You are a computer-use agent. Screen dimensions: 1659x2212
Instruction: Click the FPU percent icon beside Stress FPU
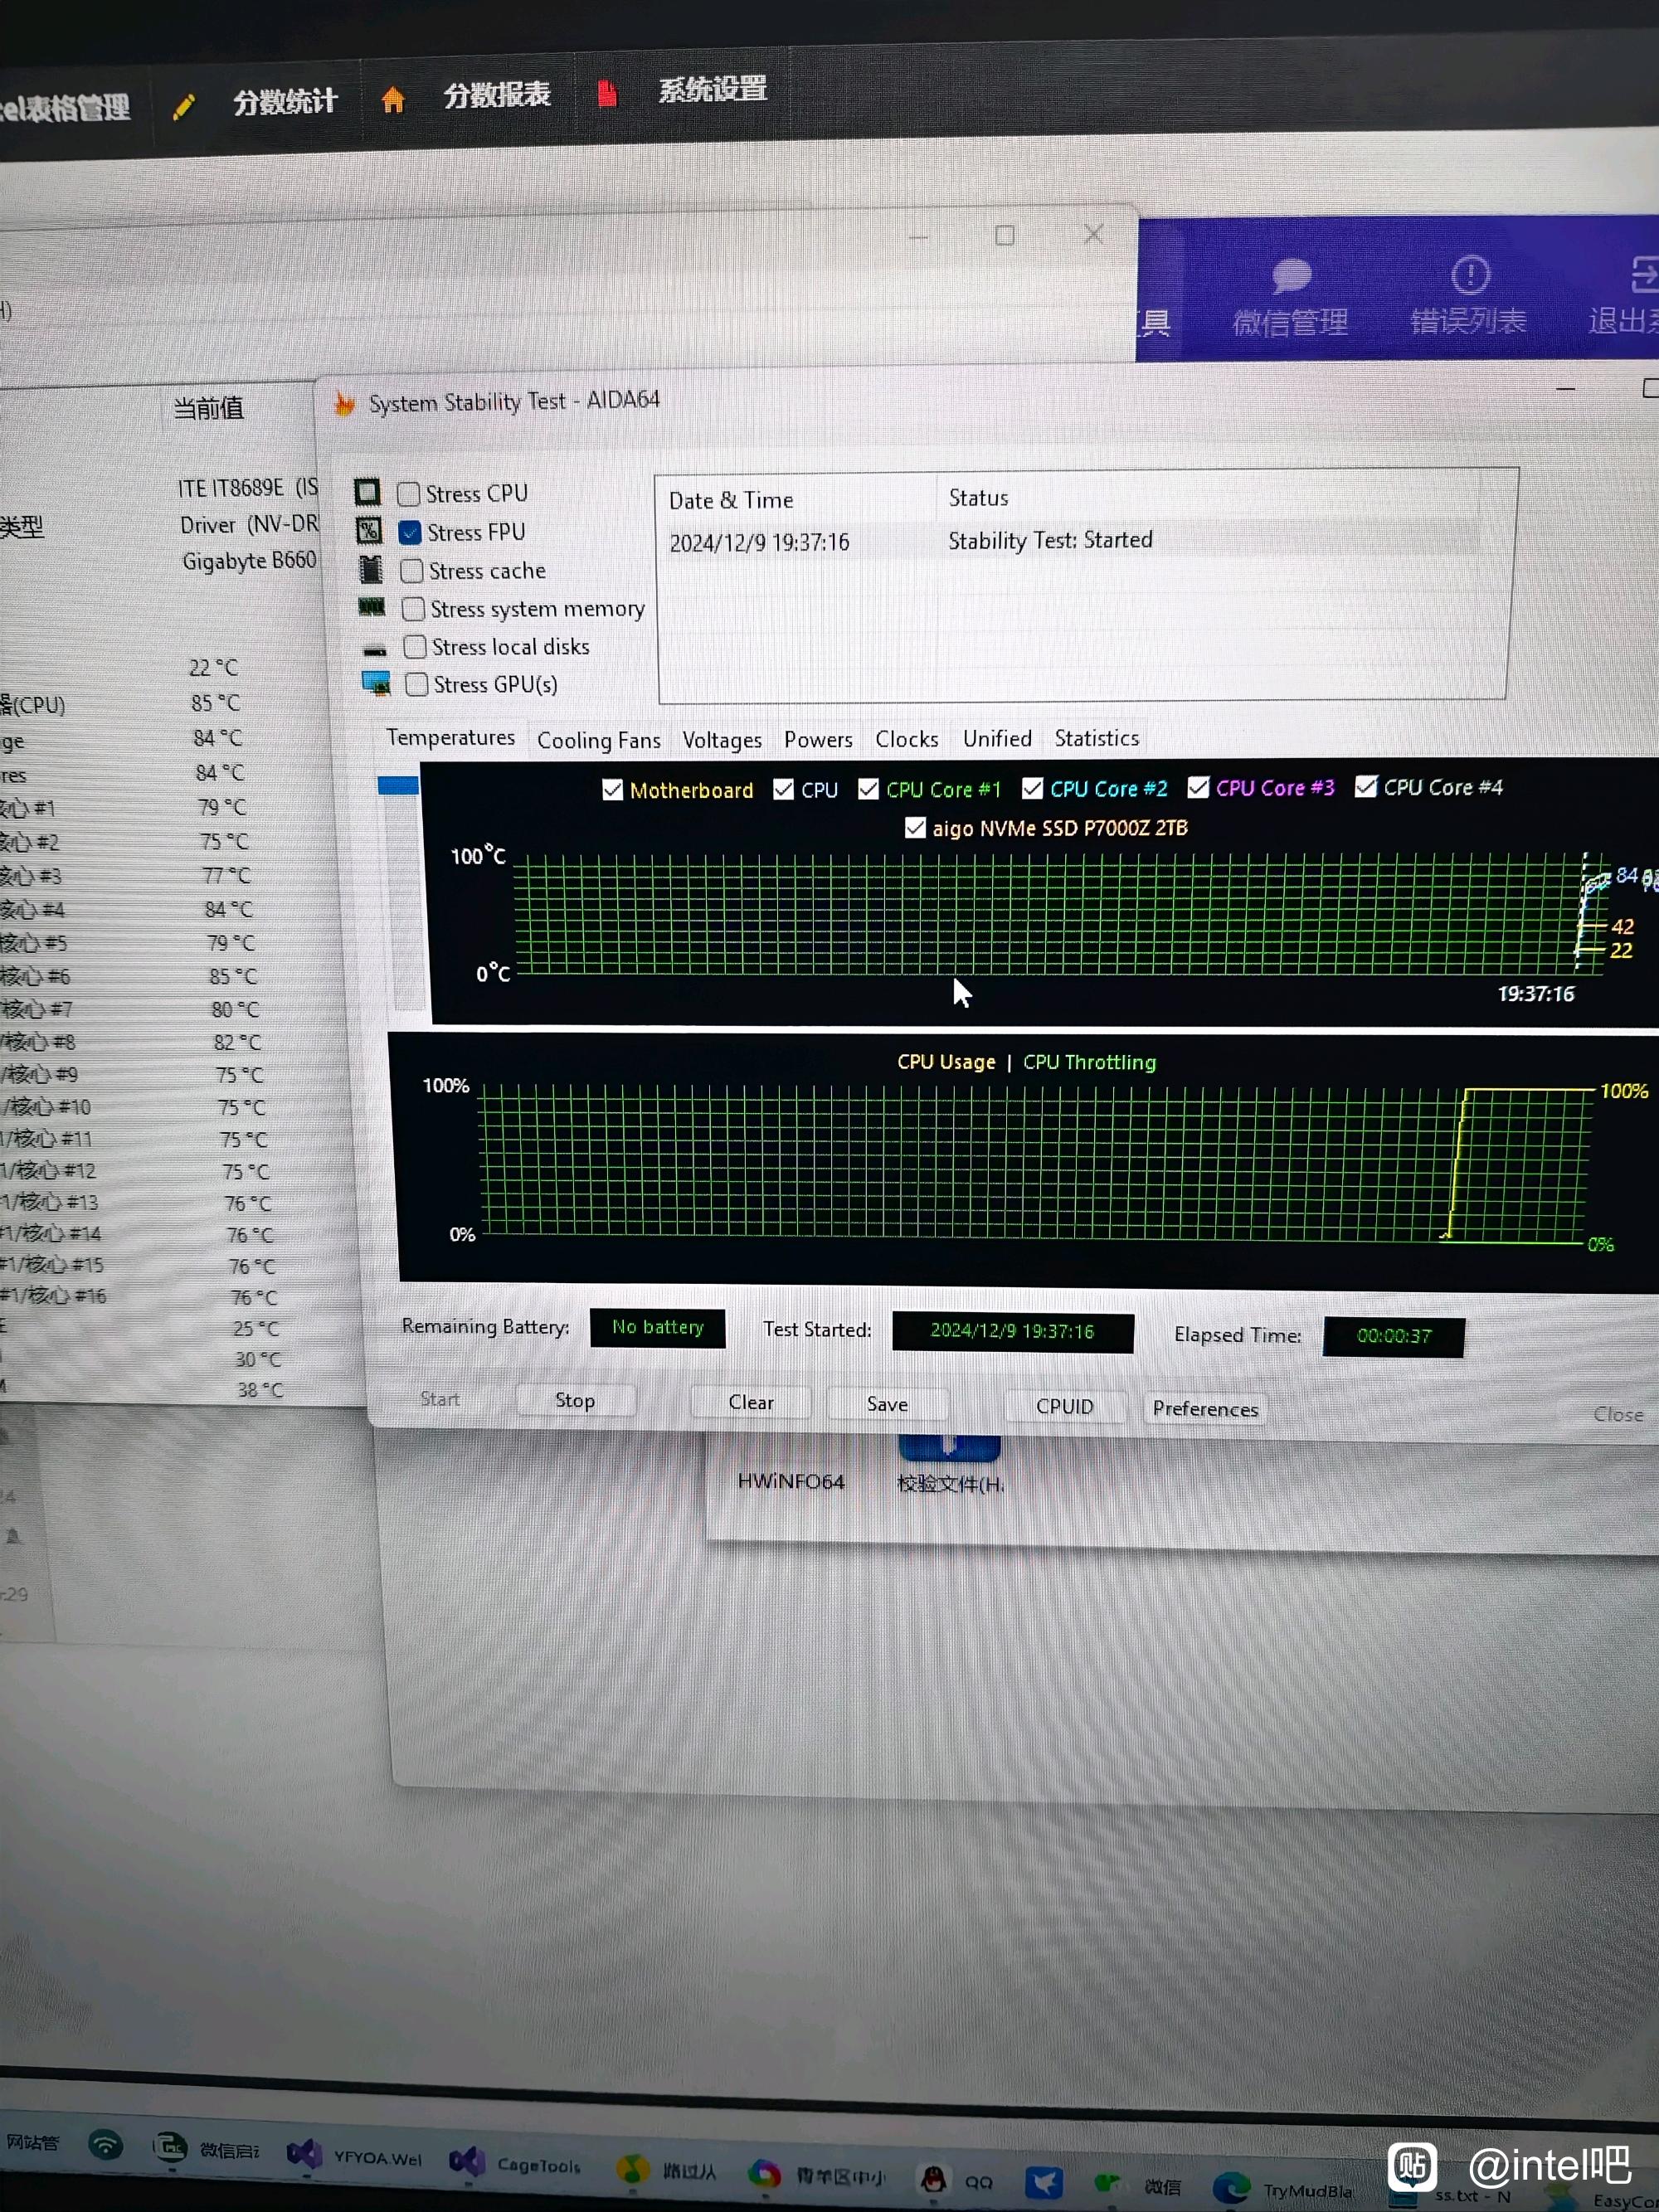click(x=369, y=530)
